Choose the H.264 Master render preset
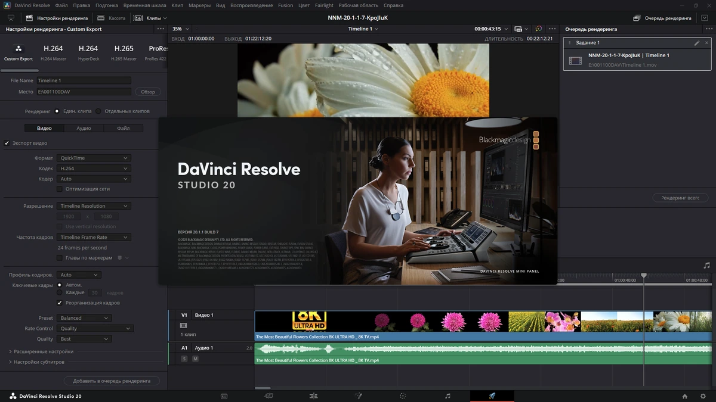The image size is (716, 402). pyautogui.click(x=53, y=52)
